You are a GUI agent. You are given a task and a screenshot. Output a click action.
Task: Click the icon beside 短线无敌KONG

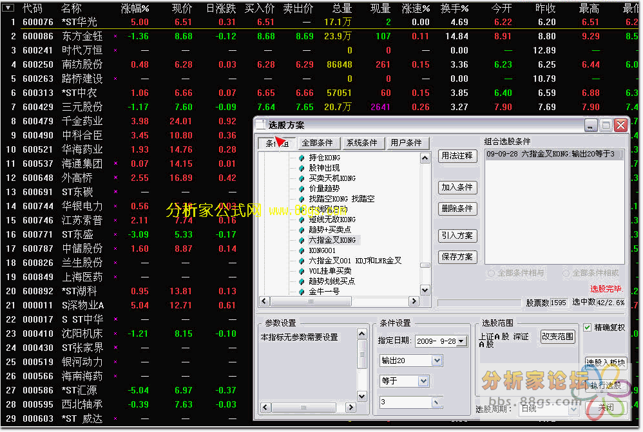click(302, 220)
